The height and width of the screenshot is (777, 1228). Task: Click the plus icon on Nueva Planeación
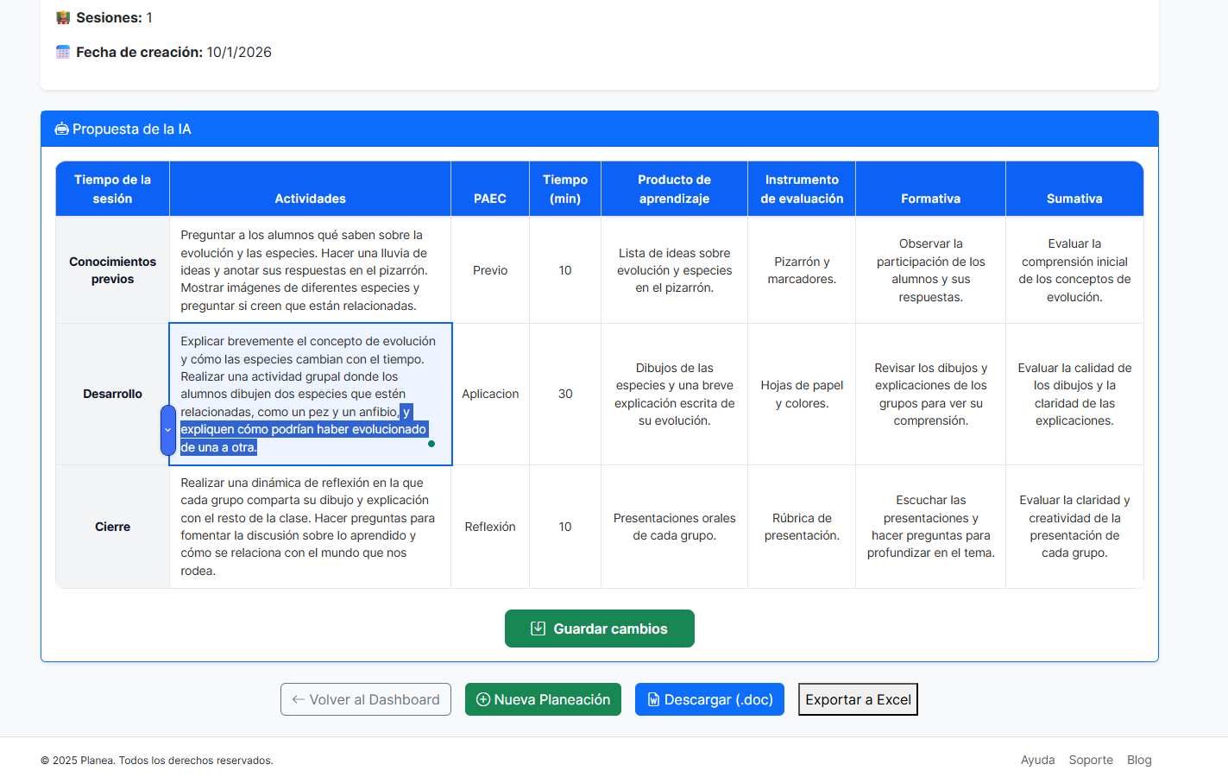tap(483, 700)
